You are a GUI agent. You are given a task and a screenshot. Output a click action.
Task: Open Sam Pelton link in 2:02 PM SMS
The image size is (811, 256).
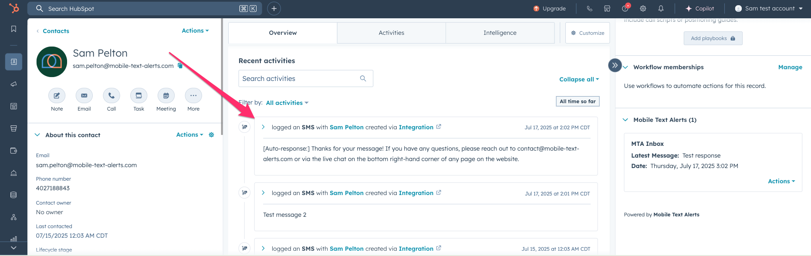(x=347, y=127)
